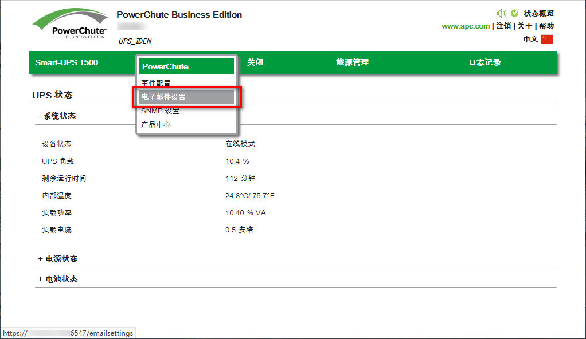Click the 24.3°C/ 75.7°F temperature value

pyautogui.click(x=250, y=196)
